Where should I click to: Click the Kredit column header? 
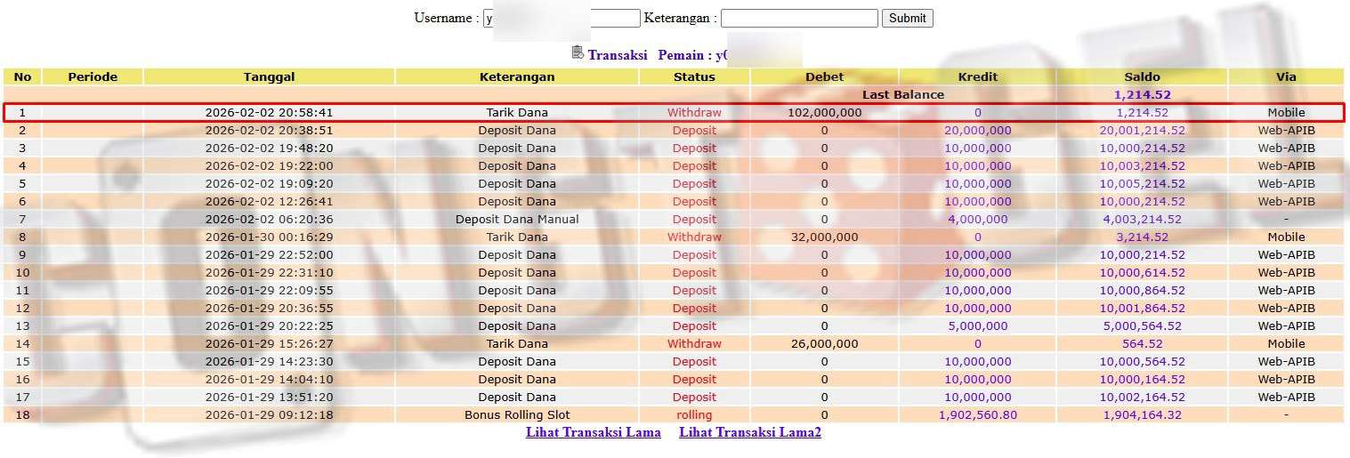tap(977, 76)
